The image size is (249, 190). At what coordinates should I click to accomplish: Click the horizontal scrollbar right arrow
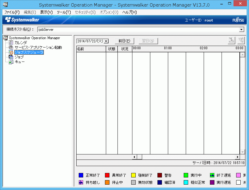[x=238, y=157]
